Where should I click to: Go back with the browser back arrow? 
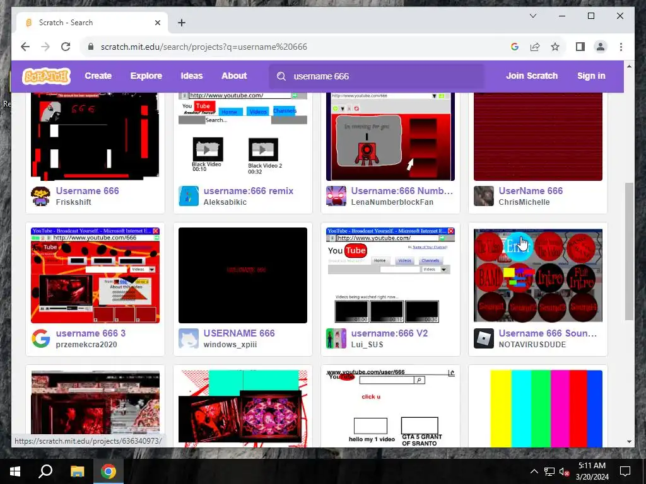tap(25, 47)
